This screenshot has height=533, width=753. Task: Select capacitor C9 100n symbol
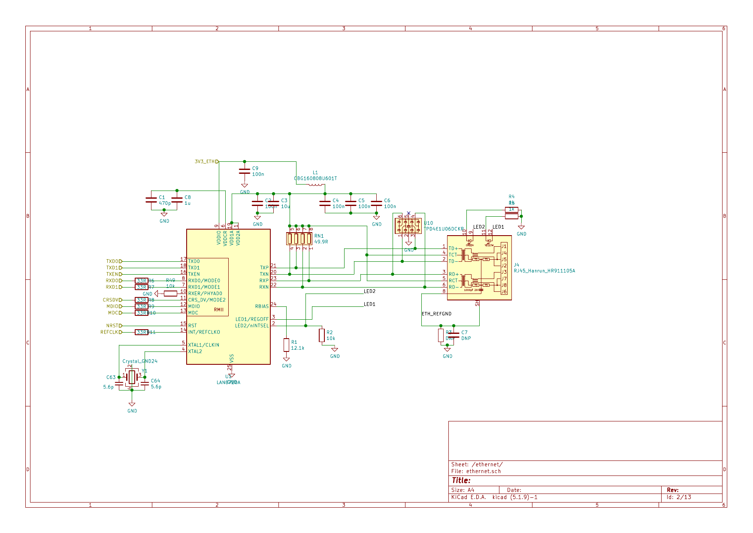245,171
